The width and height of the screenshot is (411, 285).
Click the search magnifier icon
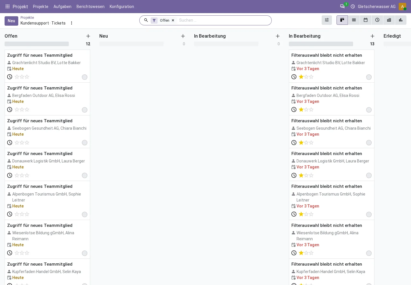146,20
